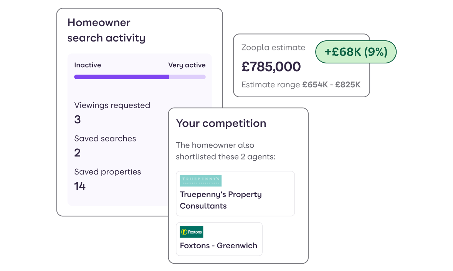Screen dimensions: 453x271
Task: Click the 'Very active' label
Action: [187, 65]
